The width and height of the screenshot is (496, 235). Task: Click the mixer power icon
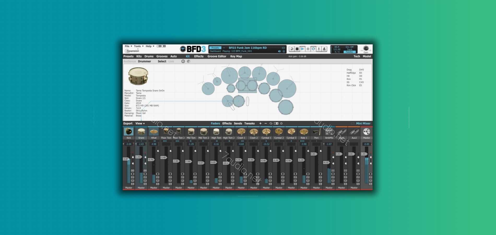point(281,124)
